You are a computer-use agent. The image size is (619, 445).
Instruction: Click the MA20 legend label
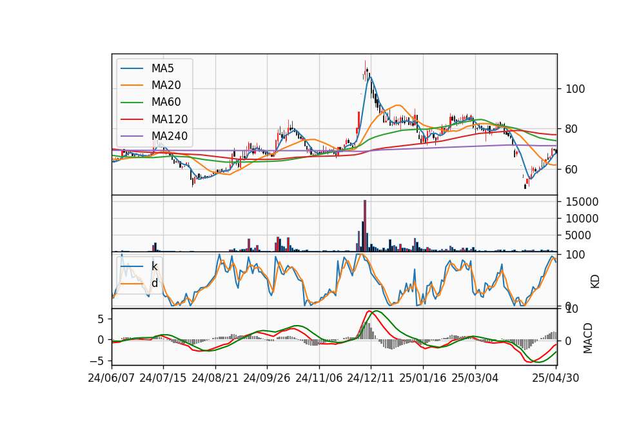click(166, 85)
